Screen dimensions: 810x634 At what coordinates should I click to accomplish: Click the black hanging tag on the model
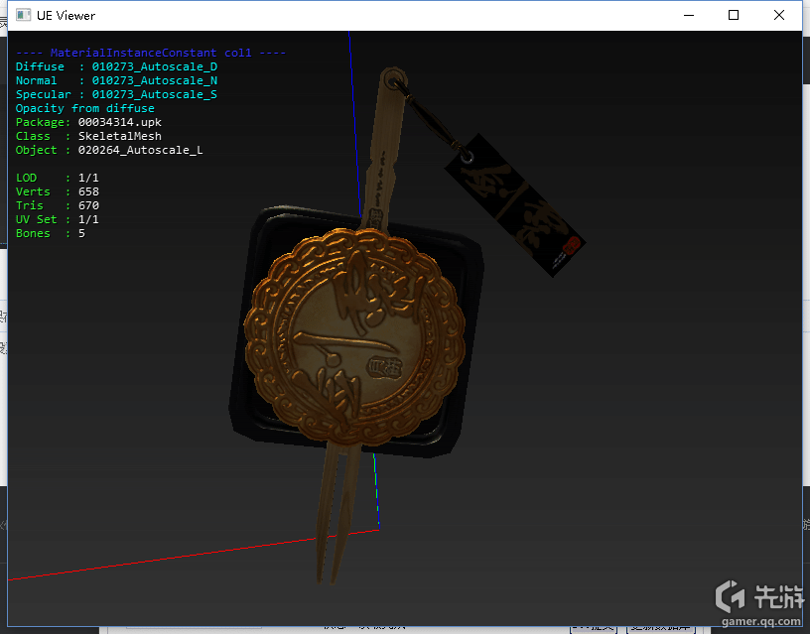tap(514, 205)
